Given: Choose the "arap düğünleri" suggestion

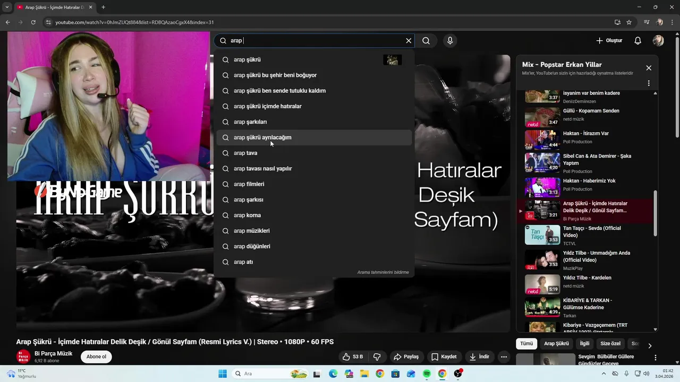Looking at the screenshot, I should [314, 246].
